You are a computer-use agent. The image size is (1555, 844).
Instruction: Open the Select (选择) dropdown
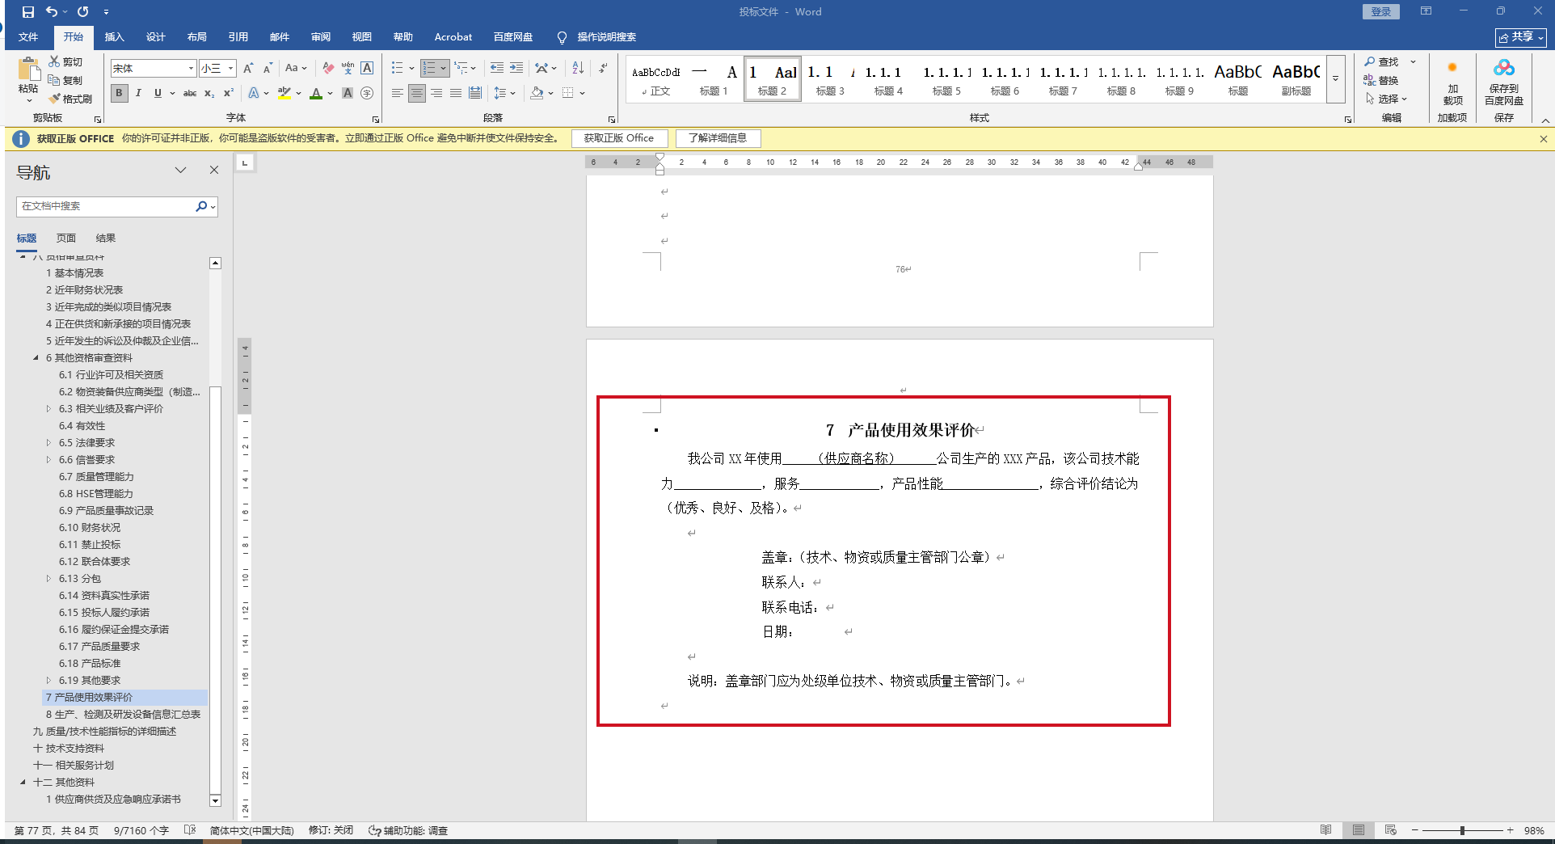[x=1388, y=99]
